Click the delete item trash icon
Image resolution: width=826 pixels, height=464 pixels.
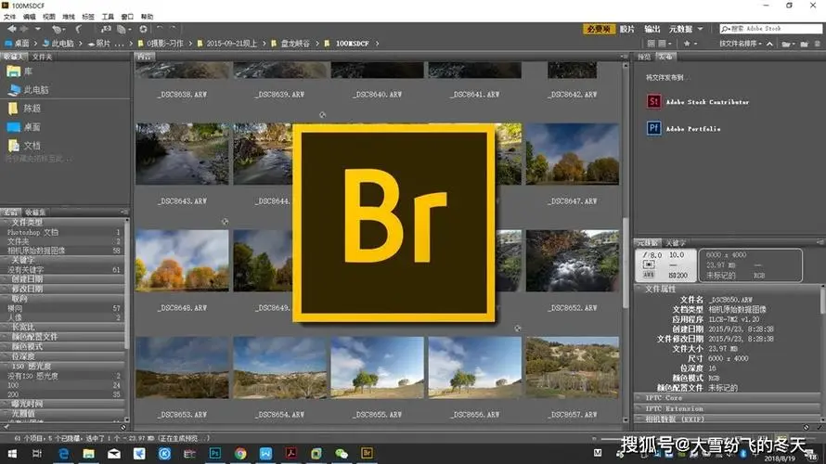pyautogui.click(x=817, y=44)
